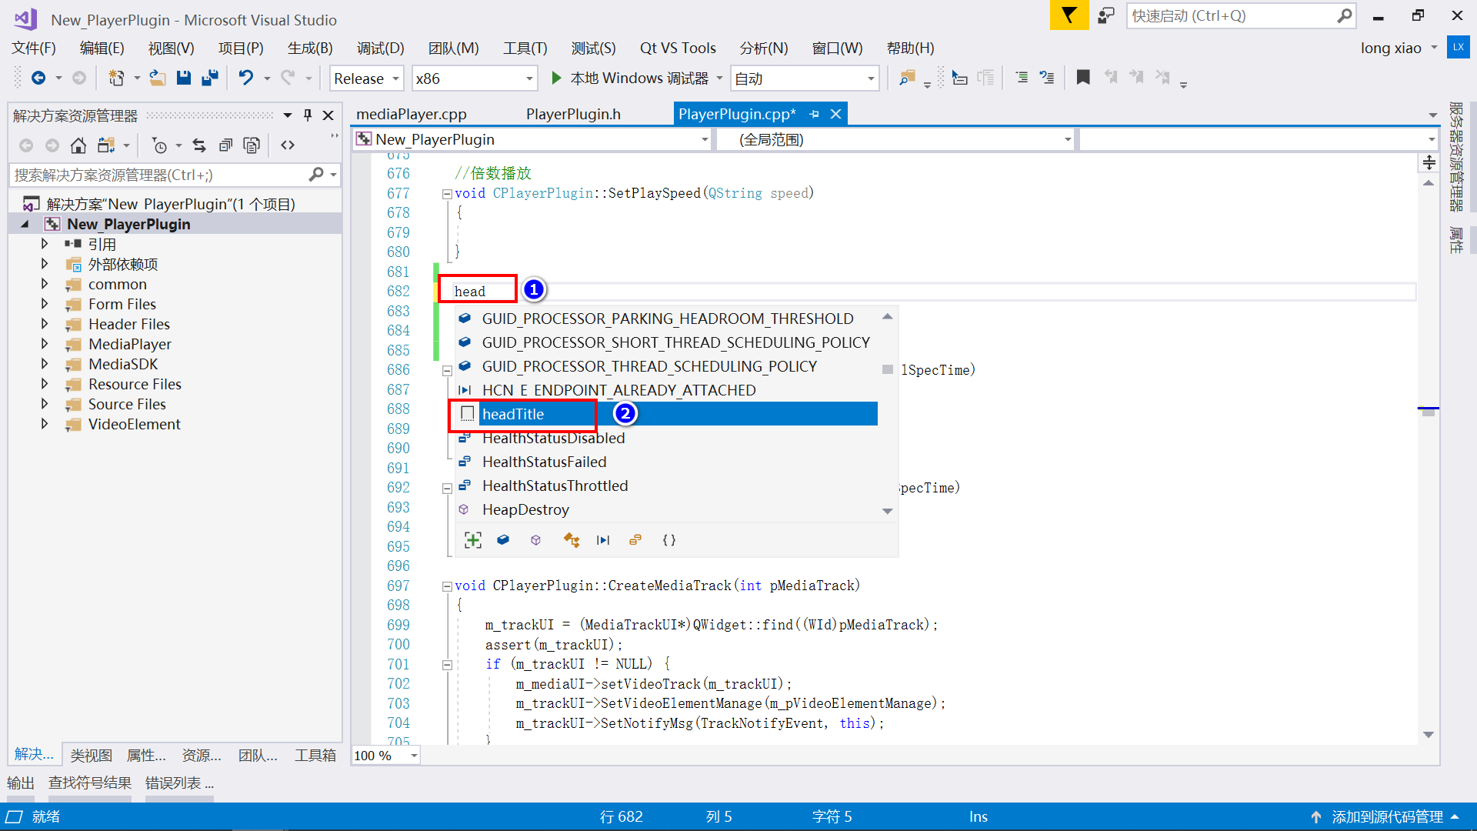This screenshot has height=831, width=1477.
Task: Click the View Code icon in Solution Explorer
Action: pyautogui.click(x=288, y=145)
